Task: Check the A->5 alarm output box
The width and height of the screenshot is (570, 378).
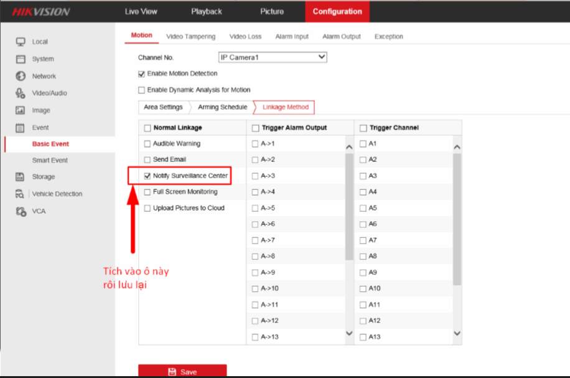Action: pos(255,208)
